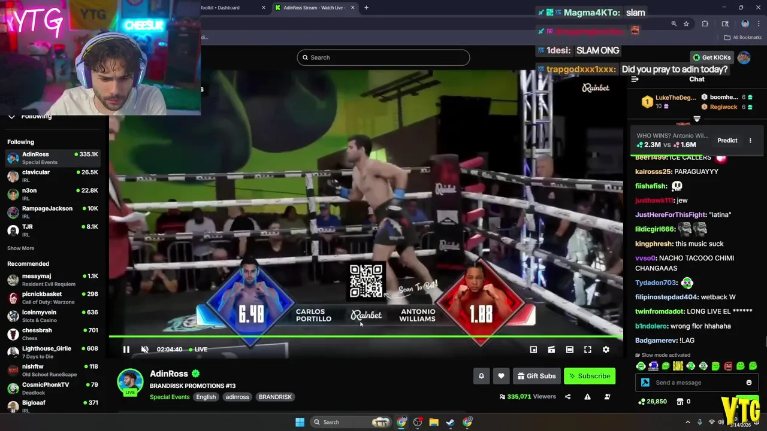Click the Send a message chat field
The image size is (767, 431).
pyautogui.click(x=697, y=383)
